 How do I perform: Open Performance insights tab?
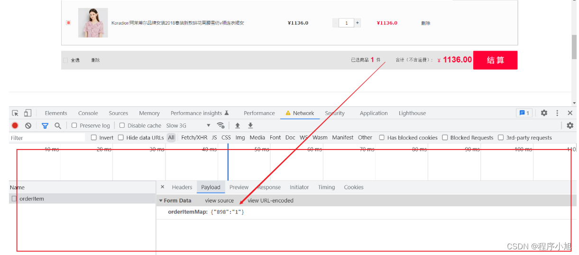200,113
